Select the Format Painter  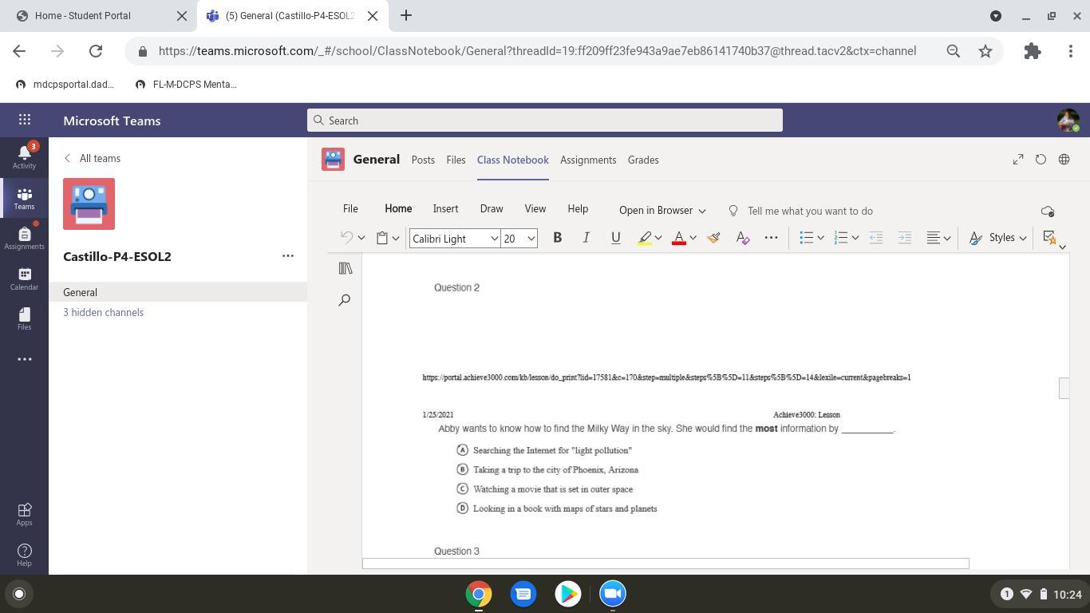tap(714, 238)
